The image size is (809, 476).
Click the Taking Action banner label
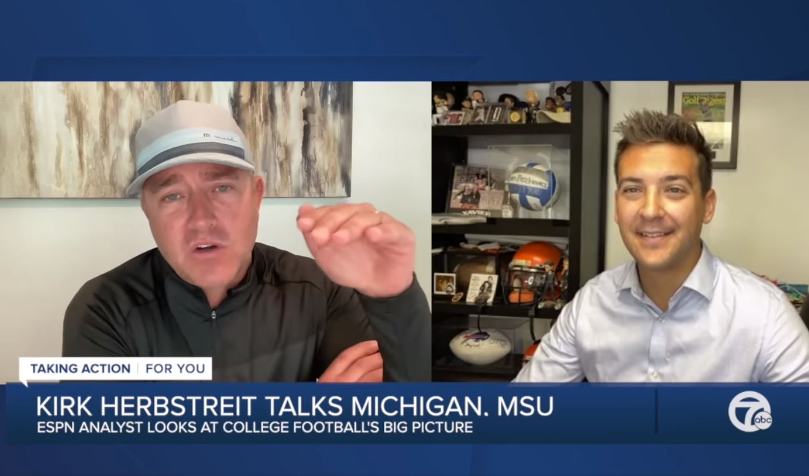pyautogui.click(x=80, y=369)
